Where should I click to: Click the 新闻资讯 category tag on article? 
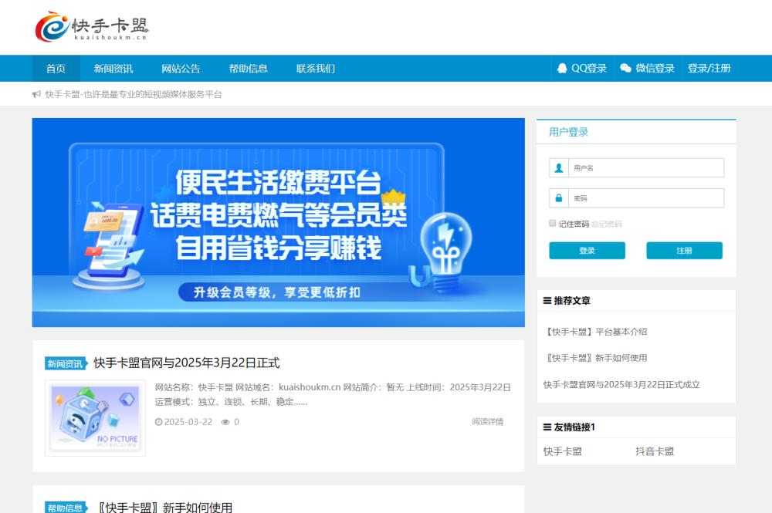pyautogui.click(x=66, y=363)
